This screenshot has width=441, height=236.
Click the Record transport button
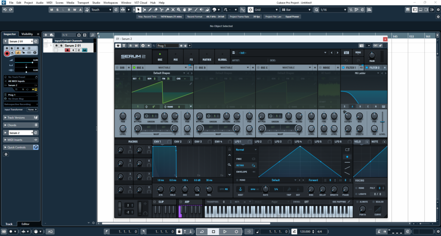[x=236, y=232]
